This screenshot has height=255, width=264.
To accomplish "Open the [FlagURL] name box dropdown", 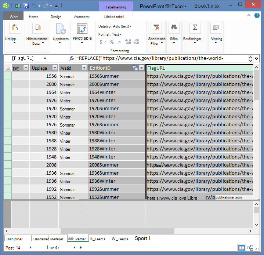I will click(x=45, y=58).
